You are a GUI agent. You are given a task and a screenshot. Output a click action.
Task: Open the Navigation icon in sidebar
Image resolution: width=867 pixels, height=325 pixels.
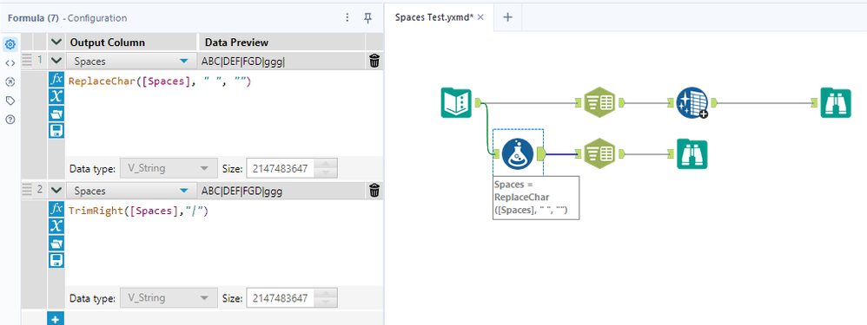(10, 82)
